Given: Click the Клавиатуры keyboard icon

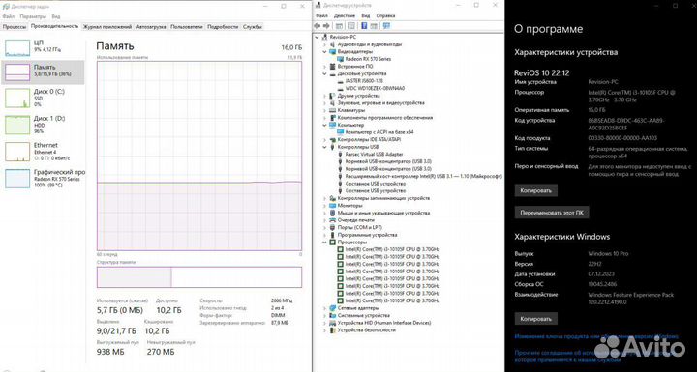Looking at the screenshot, I should (332, 110).
